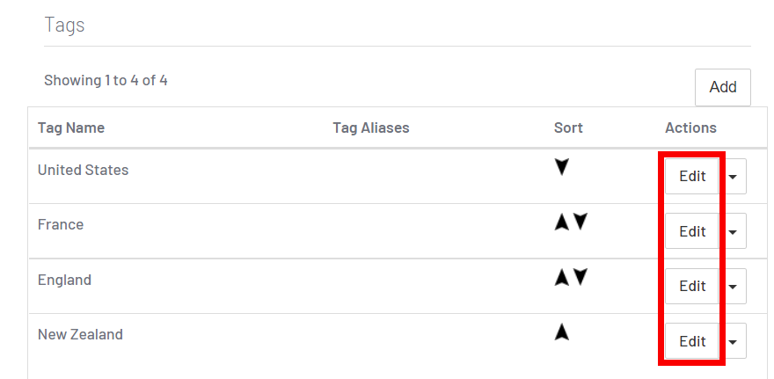774x379 pixels.
Task: Select the New Zealand tag name
Action: 80,334
